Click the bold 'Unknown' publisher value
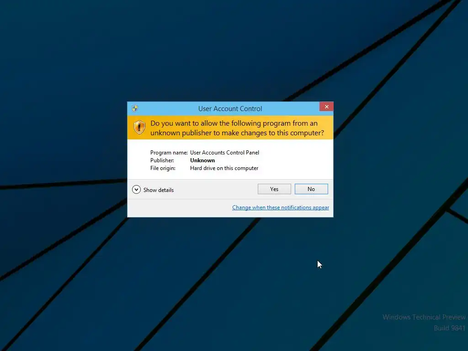The image size is (468, 351). [x=202, y=160]
